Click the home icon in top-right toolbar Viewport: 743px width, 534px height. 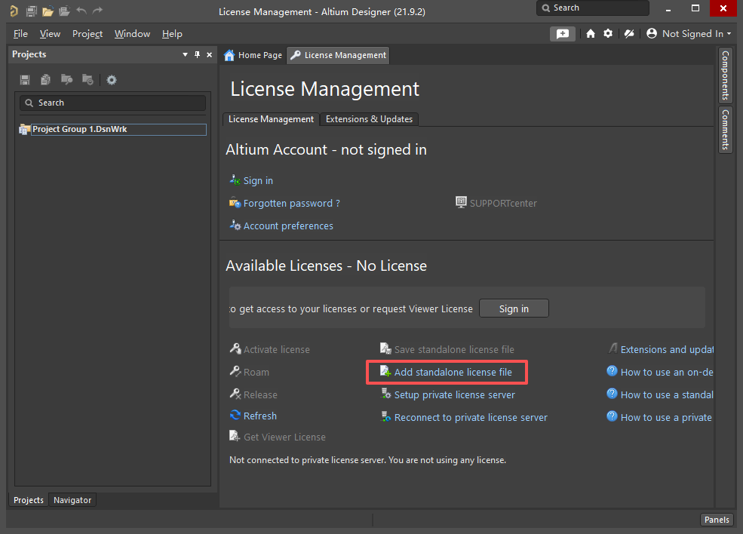coord(591,33)
